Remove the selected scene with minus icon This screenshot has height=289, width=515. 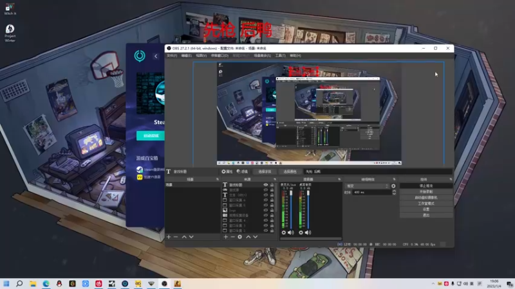pos(176,236)
